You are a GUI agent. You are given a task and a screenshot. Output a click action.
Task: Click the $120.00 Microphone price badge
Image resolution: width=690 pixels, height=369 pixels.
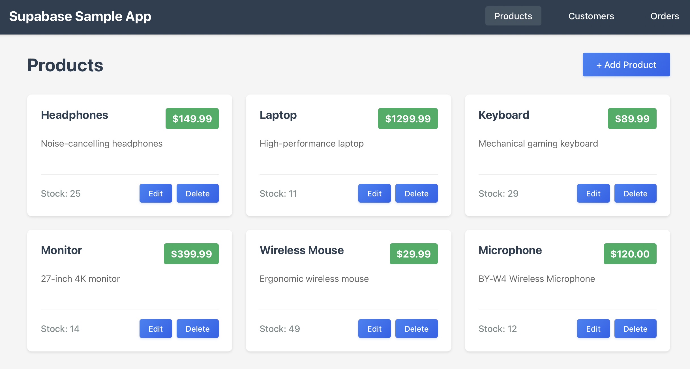tap(630, 254)
